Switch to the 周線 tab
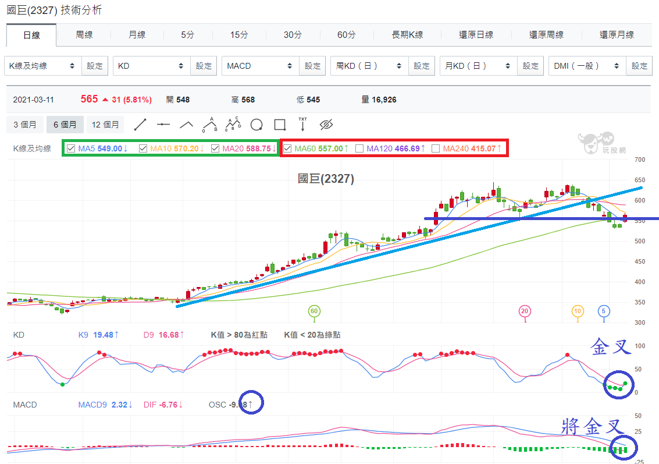The height and width of the screenshot is (464, 659). [x=84, y=35]
